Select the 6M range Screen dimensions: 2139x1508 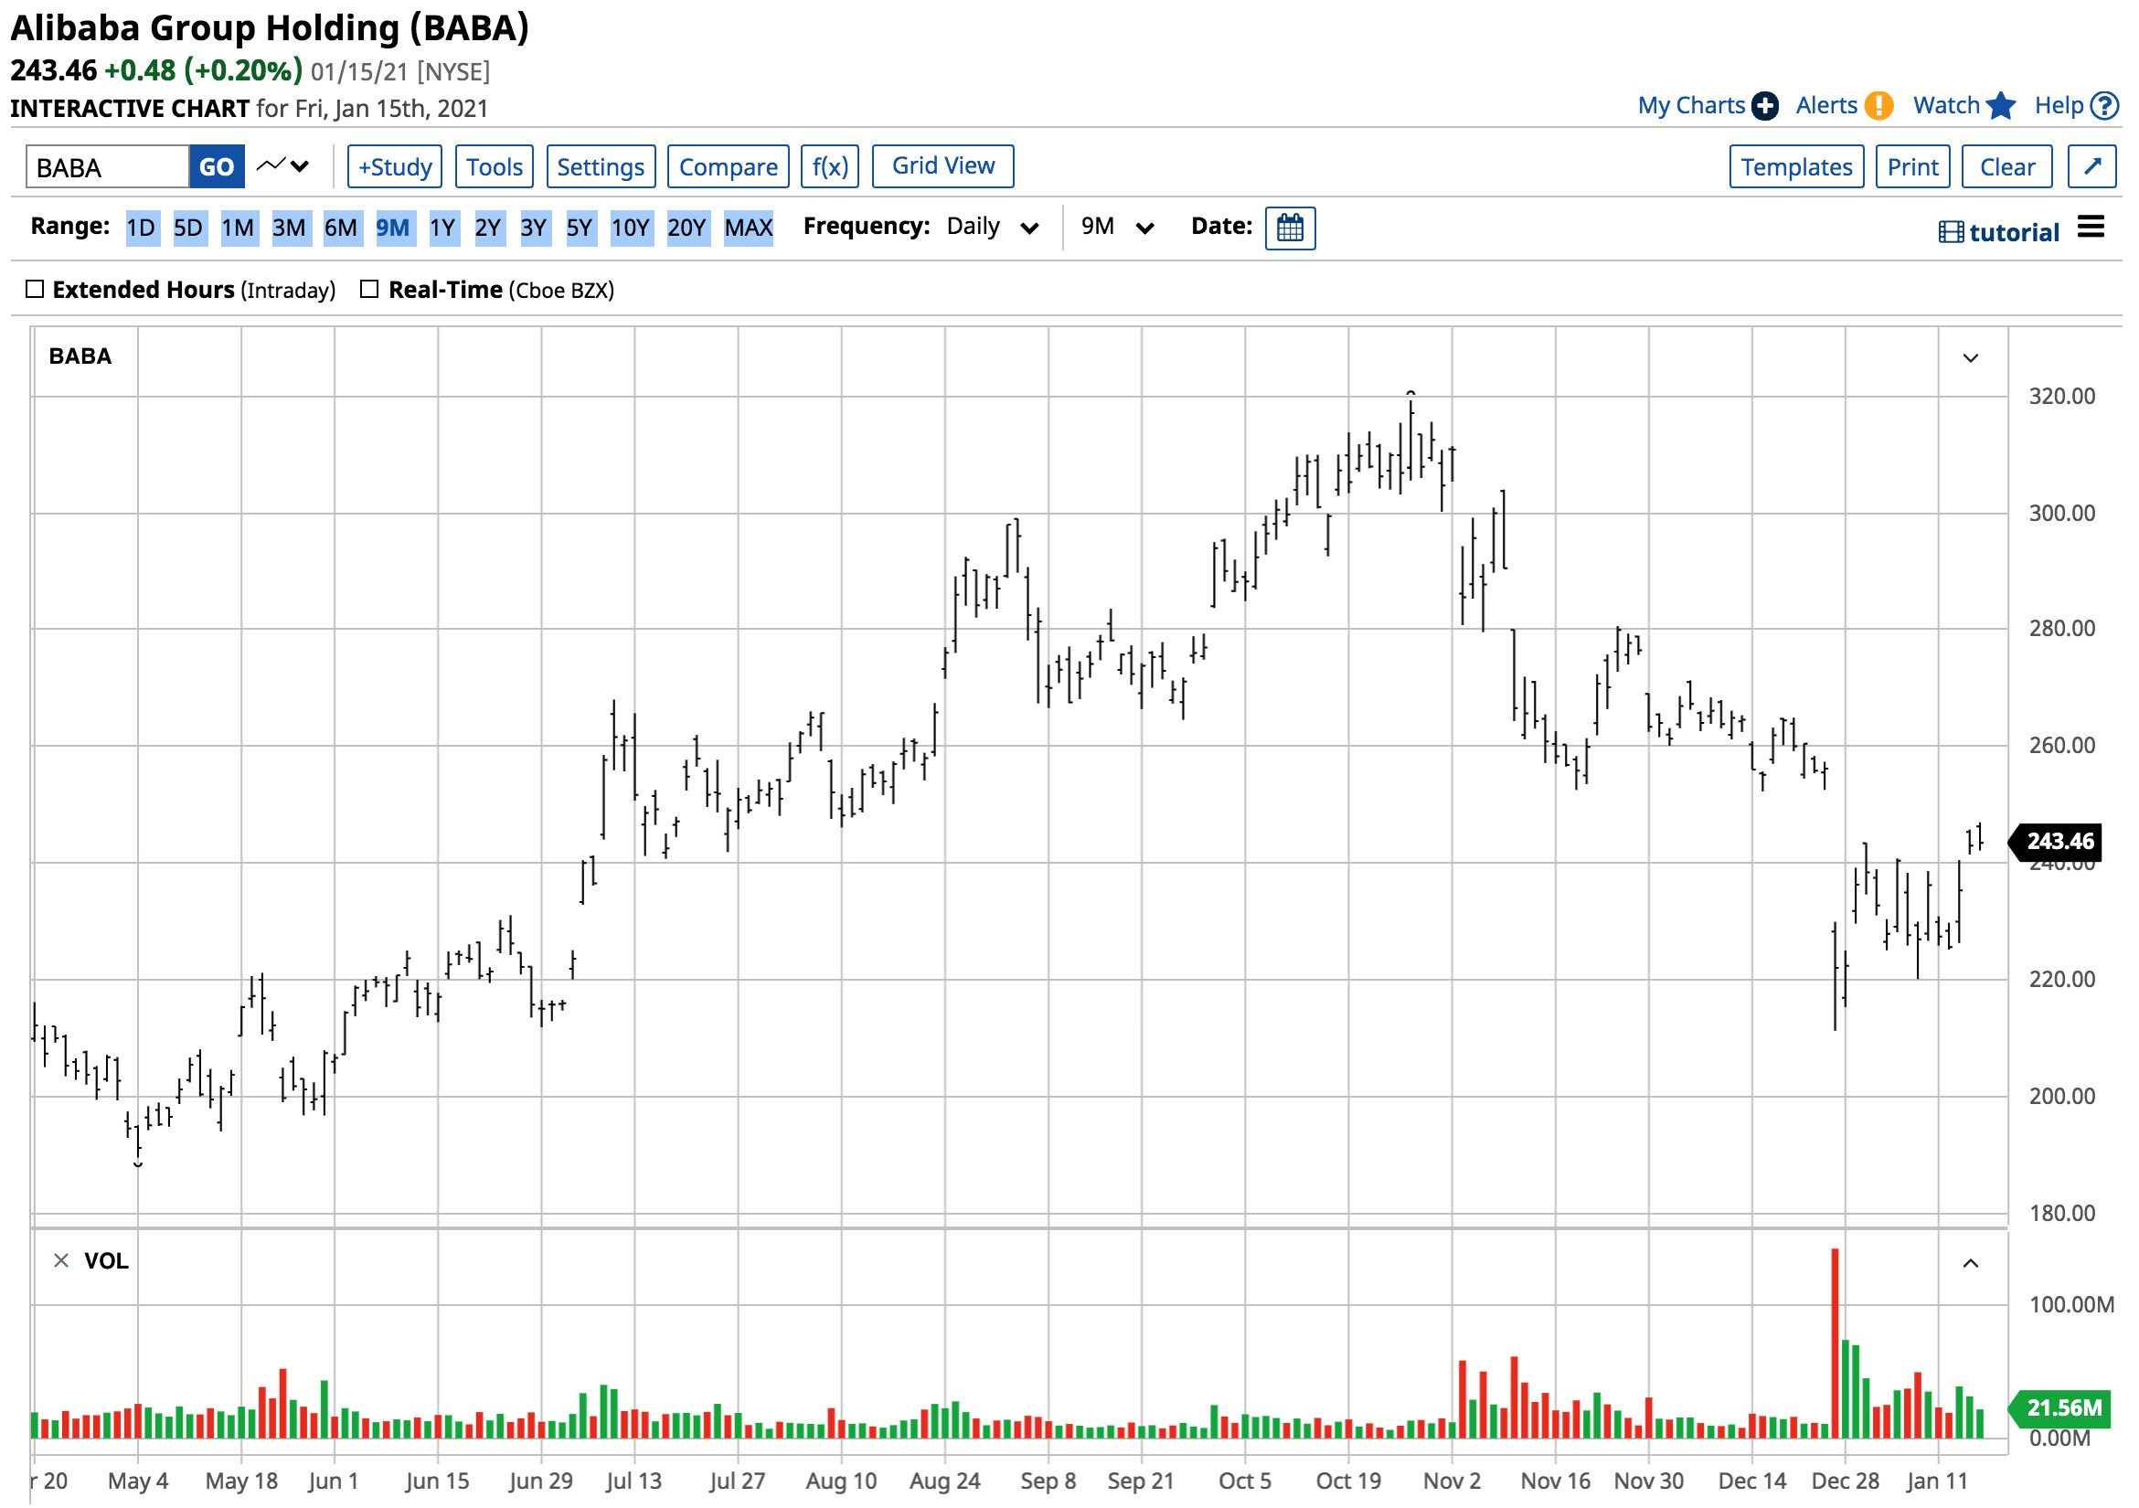coord(341,228)
